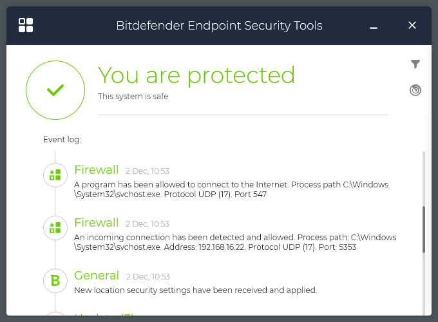Click the green checkmark protection status circle
This screenshot has width=438, height=322.
pos(55,90)
